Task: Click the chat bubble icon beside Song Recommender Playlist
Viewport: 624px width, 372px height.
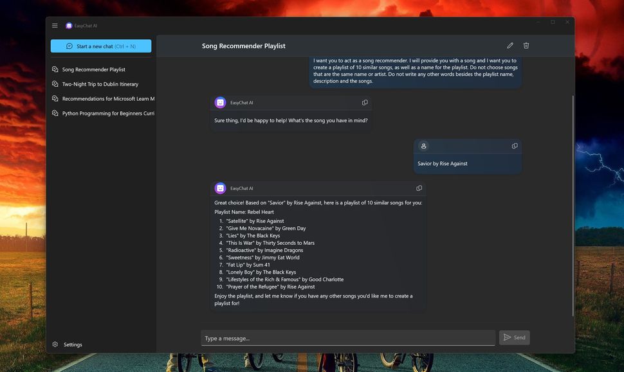Action: click(54, 69)
